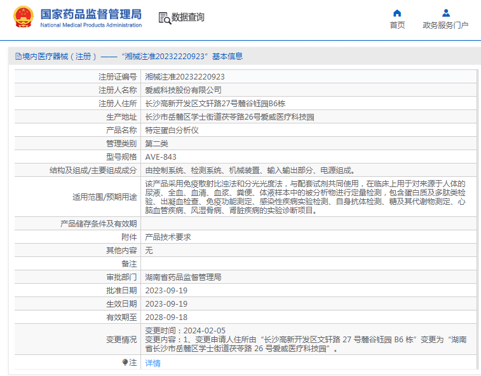Click 产品技术要求 attachment text
The image size is (481, 376).
pyautogui.click(x=168, y=237)
